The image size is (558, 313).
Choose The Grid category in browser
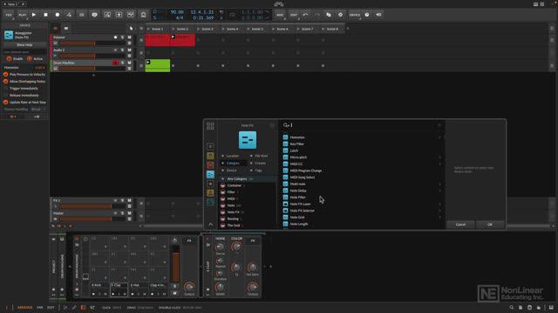click(234, 225)
